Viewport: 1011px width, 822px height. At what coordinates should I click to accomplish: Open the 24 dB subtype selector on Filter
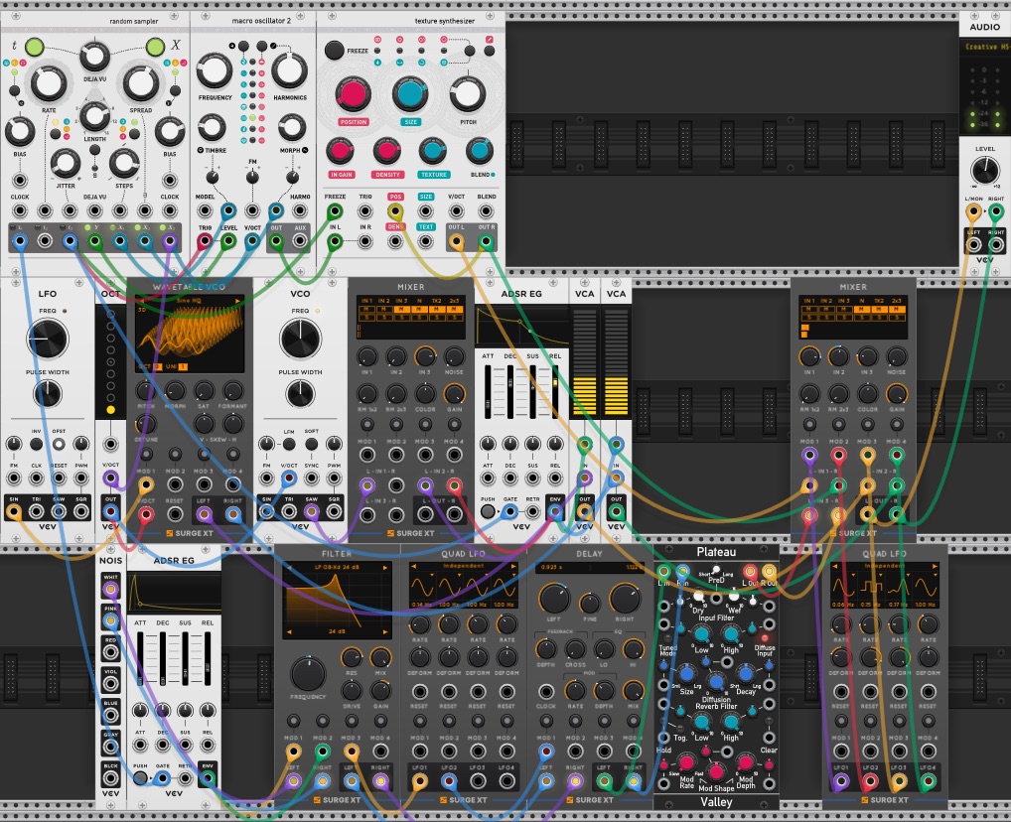pyautogui.click(x=337, y=631)
